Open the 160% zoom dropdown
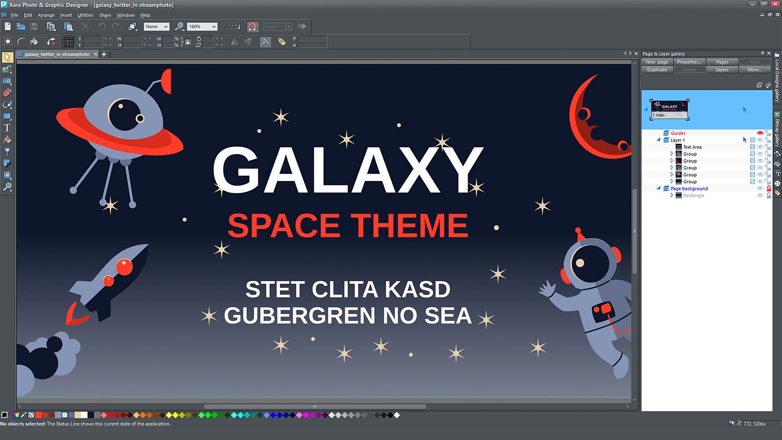Viewport: 782px width, 440px height. point(213,27)
